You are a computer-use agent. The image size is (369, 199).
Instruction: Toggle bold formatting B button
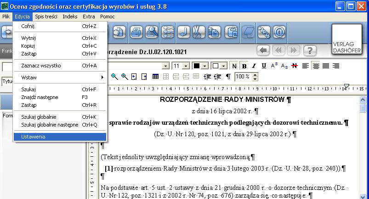244,66
